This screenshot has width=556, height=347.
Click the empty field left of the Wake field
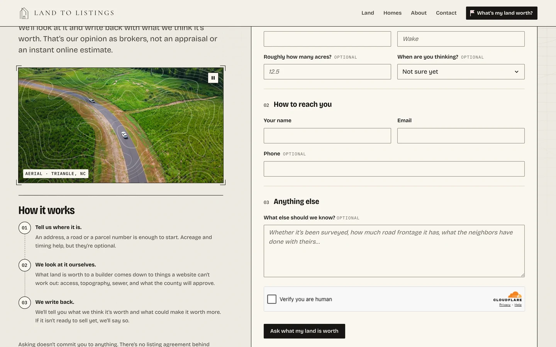click(x=327, y=39)
